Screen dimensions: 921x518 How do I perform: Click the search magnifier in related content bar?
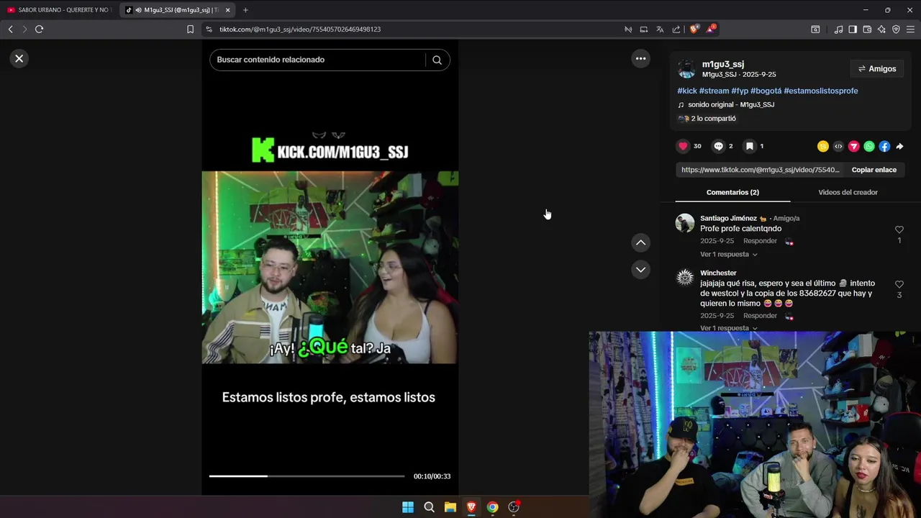click(437, 60)
